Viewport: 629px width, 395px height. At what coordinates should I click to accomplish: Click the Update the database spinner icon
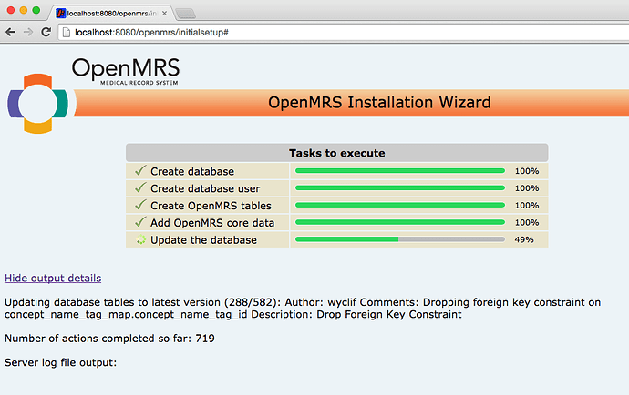(140, 239)
